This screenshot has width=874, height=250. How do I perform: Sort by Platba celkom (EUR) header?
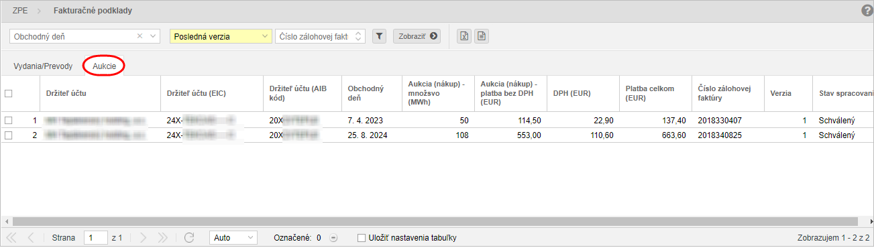[655, 94]
